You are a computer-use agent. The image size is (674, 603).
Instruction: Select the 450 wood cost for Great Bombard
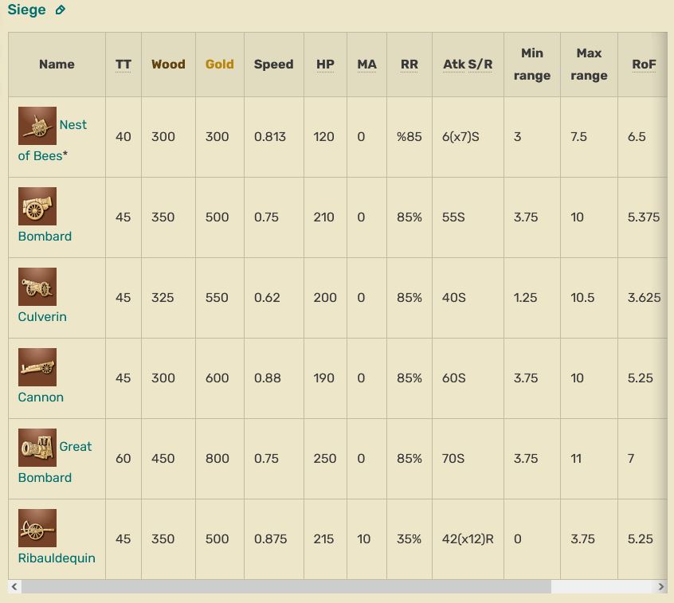163,458
